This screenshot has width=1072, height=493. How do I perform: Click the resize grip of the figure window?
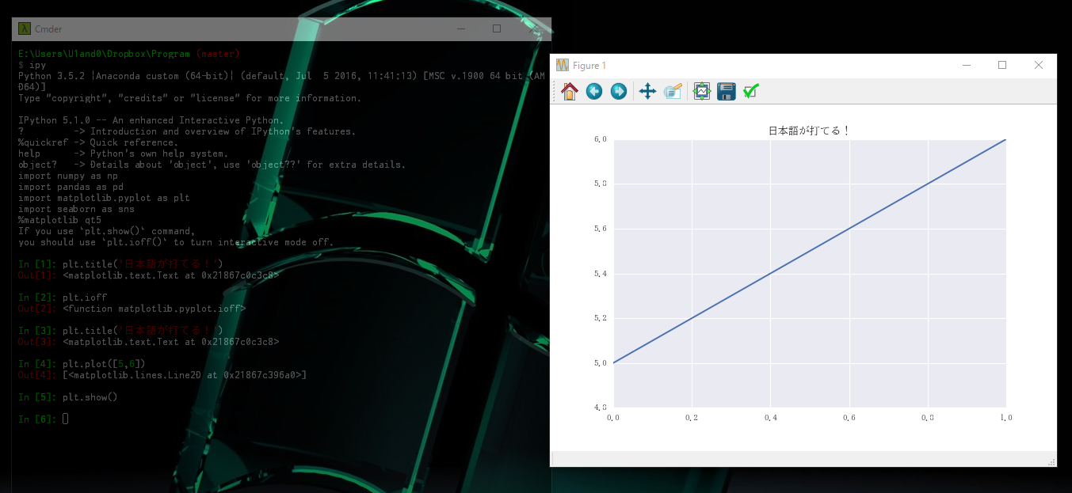coord(1051,461)
